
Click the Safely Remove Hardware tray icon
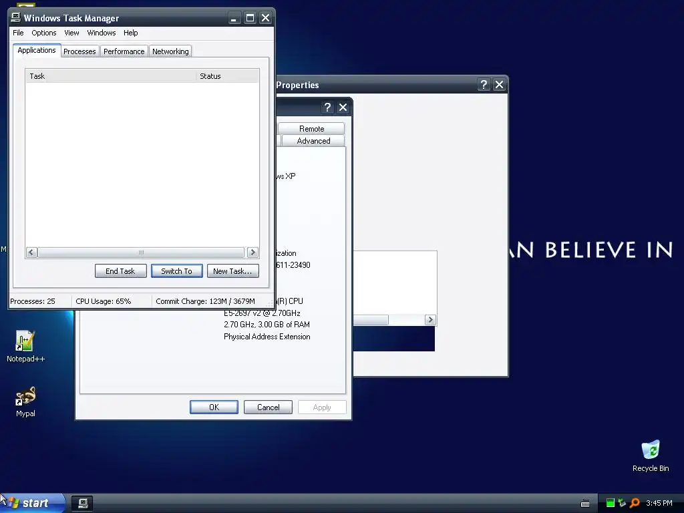point(622,503)
